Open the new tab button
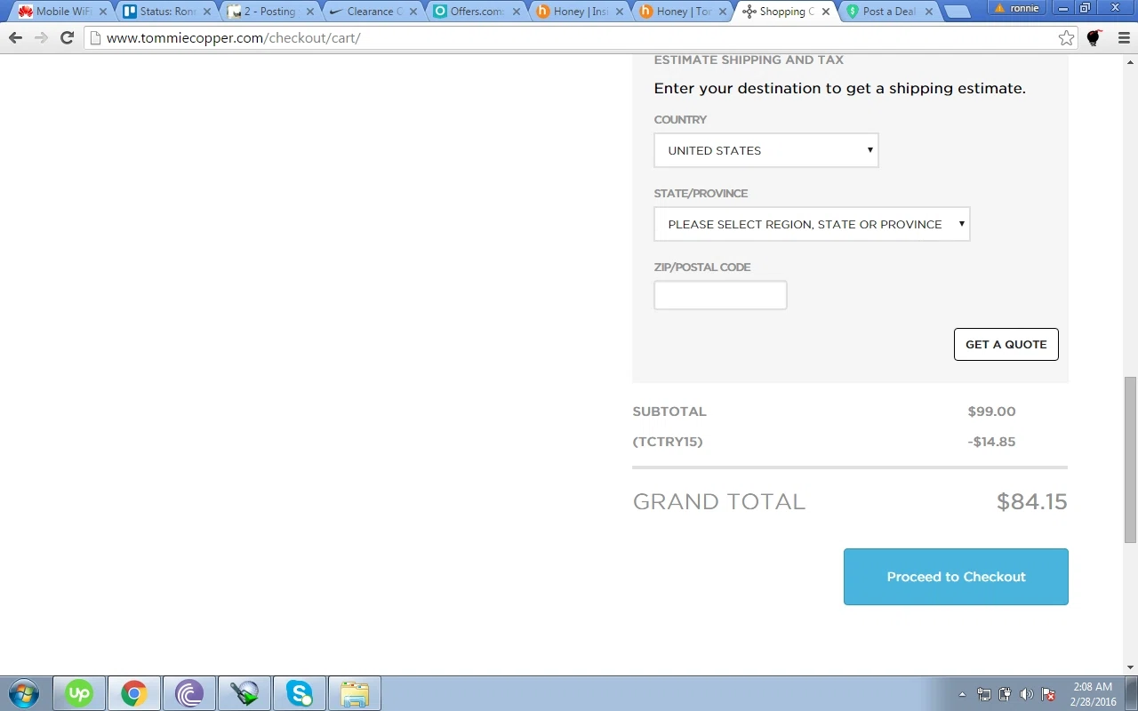1138x711 pixels. [957, 12]
